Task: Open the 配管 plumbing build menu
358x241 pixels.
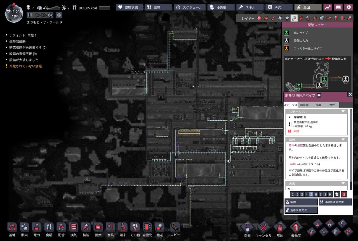Action: tap(61, 229)
